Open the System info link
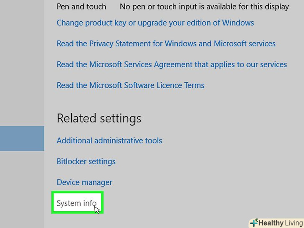Image resolution: width=304 pixels, height=228 pixels. [76, 203]
